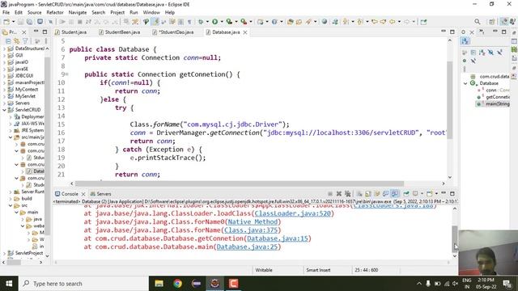Image resolution: width=518 pixels, height=291 pixels.
Task: Toggle Show Console on Standard Error change
Action: pyautogui.click(x=395, y=194)
